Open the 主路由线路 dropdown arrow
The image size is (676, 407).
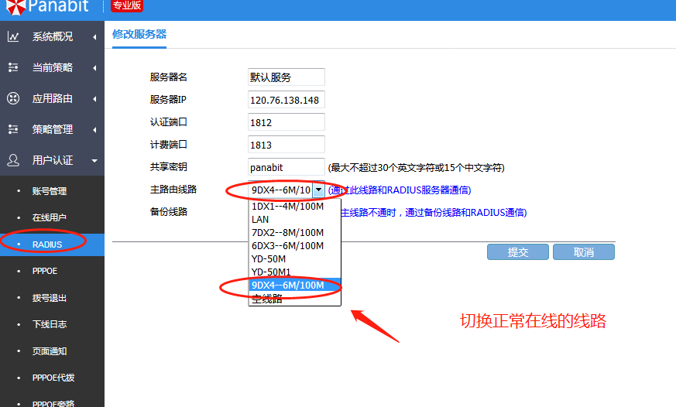click(317, 190)
